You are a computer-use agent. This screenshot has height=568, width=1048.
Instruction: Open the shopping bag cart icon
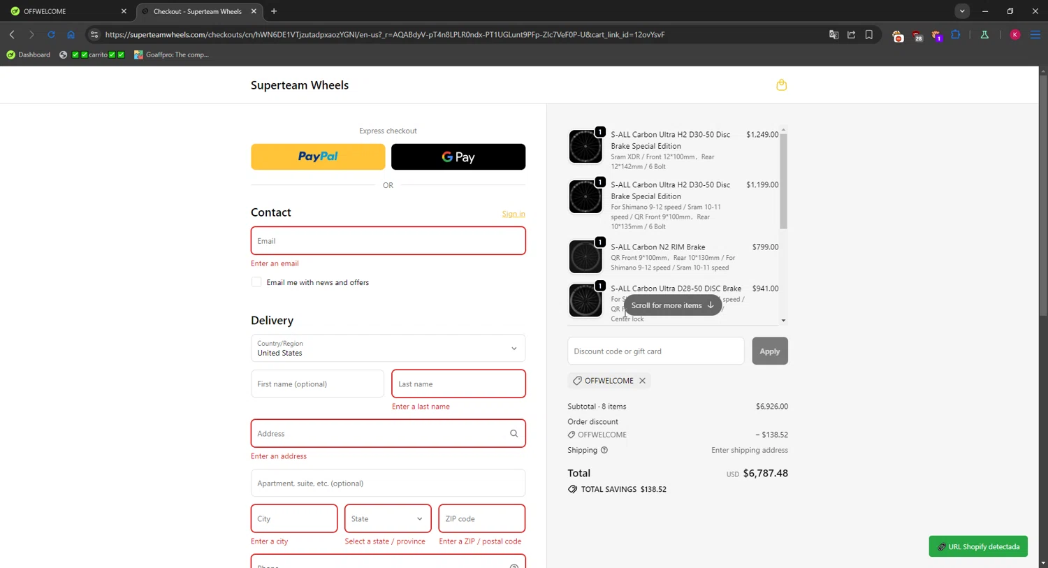(x=781, y=85)
